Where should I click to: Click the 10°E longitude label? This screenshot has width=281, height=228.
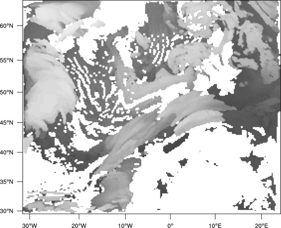[215, 226]
